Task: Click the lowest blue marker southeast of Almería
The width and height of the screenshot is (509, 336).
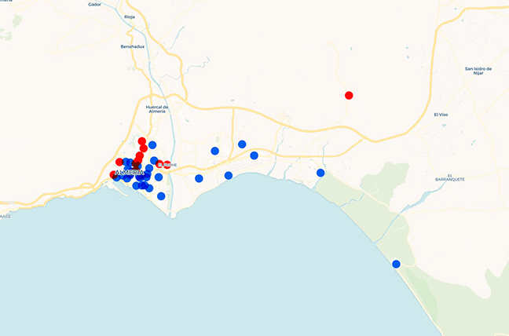Action: pos(161,196)
